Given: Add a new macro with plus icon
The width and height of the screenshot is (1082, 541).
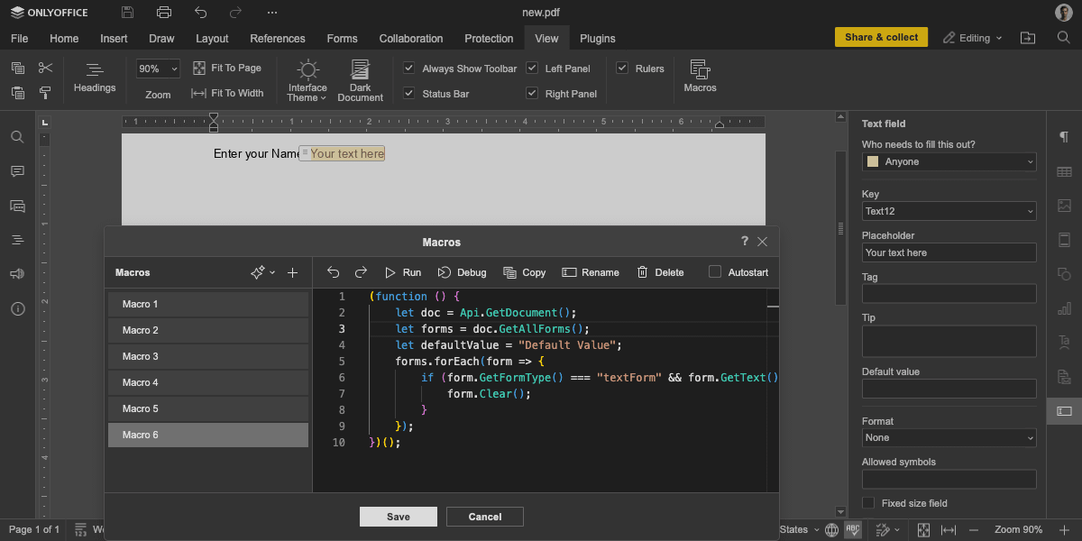Looking at the screenshot, I should 292,272.
